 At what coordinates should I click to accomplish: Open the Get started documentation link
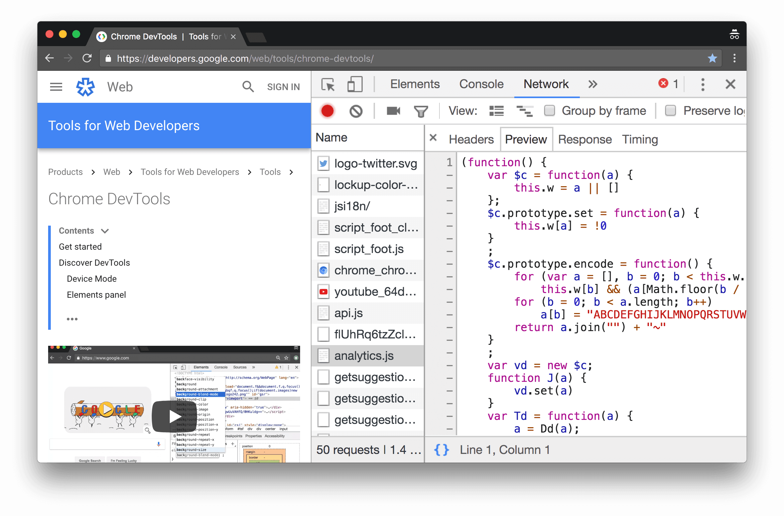(81, 246)
